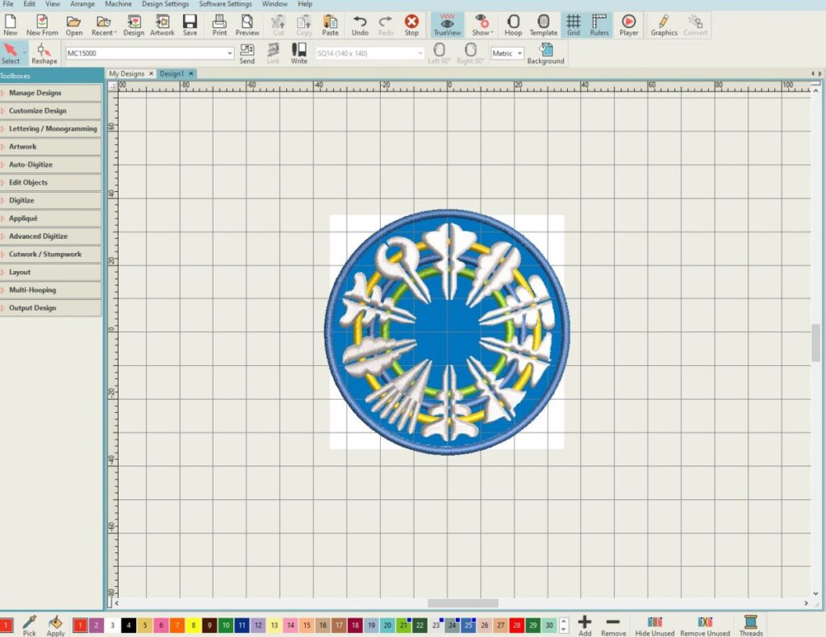Open the Background settings icon
The image size is (826, 637).
pos(546,54)
